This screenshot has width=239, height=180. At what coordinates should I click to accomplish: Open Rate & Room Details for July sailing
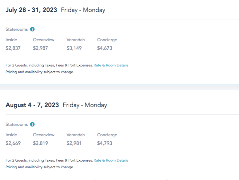pyautogui.click(x=111, y=65)
